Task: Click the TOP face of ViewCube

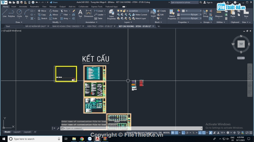Action: point(241,44)
